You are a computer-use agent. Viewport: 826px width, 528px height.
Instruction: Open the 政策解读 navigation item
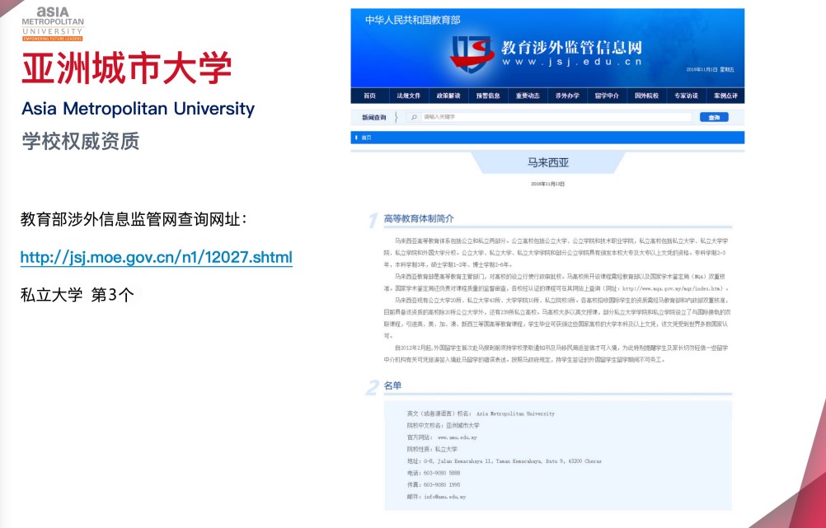tap(448, 96)
